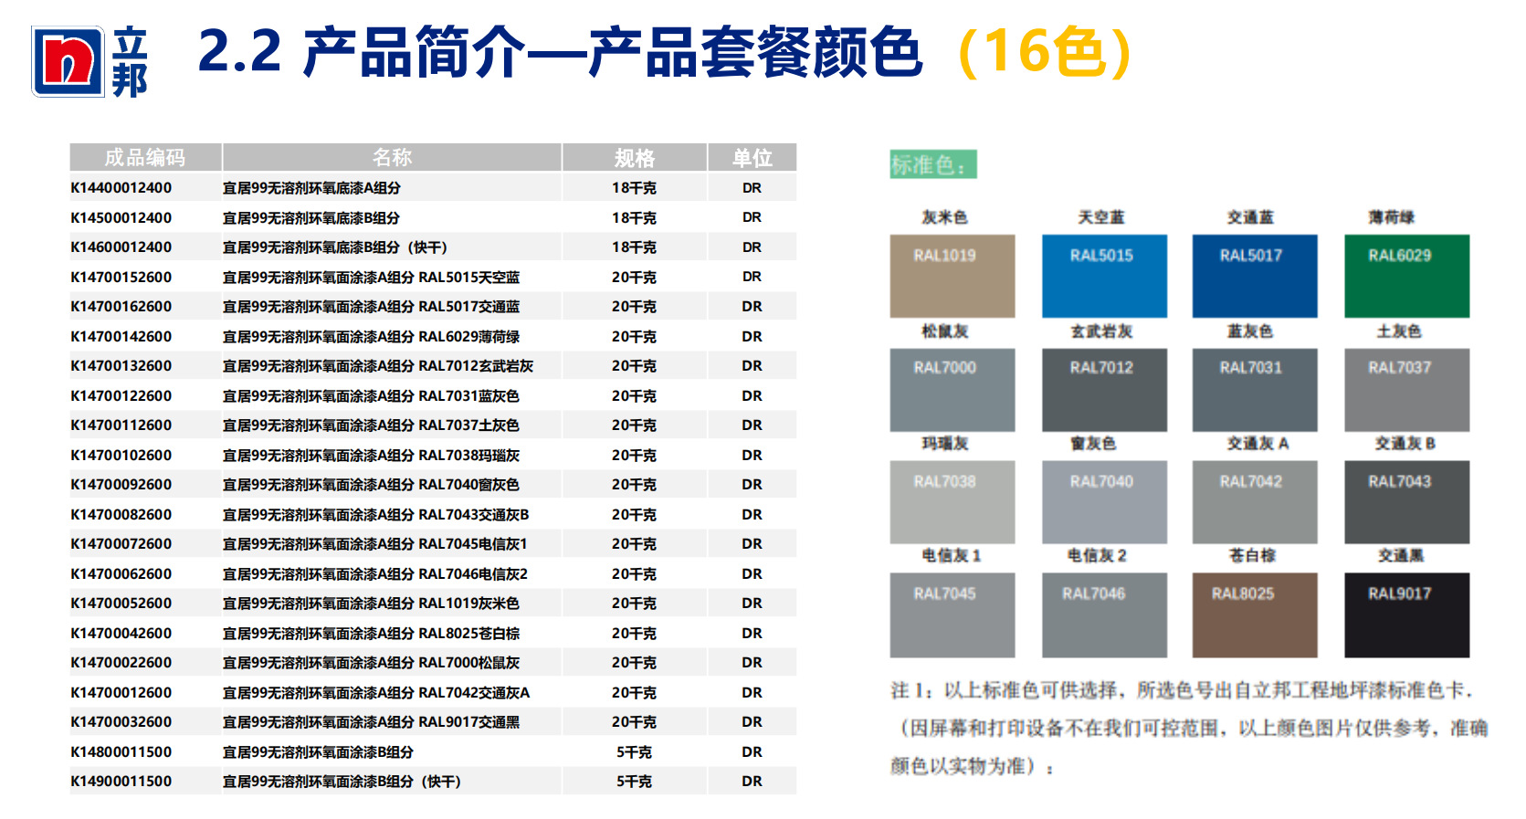
Task: Select product code K14700022600
Action: [x=121, y=663]
